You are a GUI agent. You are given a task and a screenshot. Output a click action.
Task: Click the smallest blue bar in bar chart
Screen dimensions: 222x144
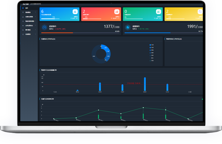pyautogui.click(x=77, y=90)
